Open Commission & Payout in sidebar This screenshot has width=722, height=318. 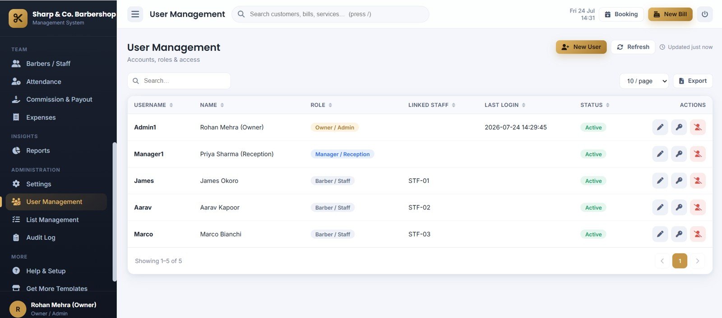pyautogui.click(x=56, y=100)
